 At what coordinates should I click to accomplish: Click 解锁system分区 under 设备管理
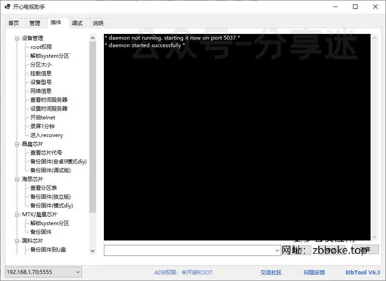pos(50,56)
